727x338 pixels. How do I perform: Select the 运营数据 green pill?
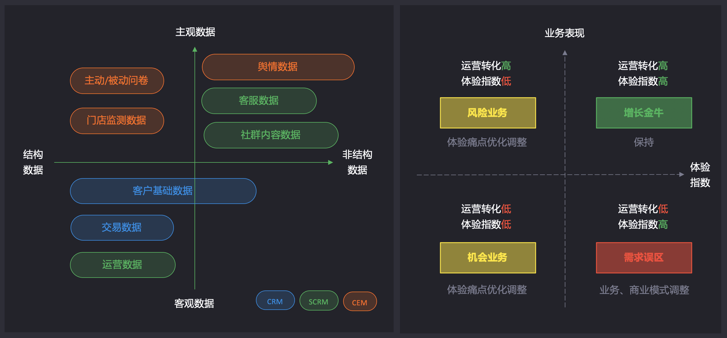point(123,265)
